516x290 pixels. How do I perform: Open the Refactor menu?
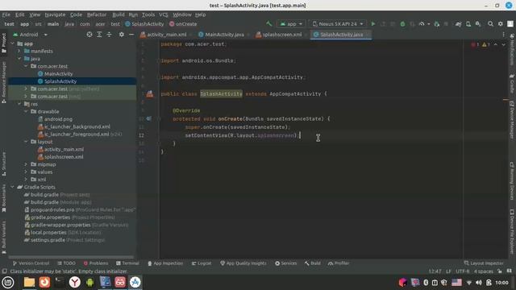(97, 14)
